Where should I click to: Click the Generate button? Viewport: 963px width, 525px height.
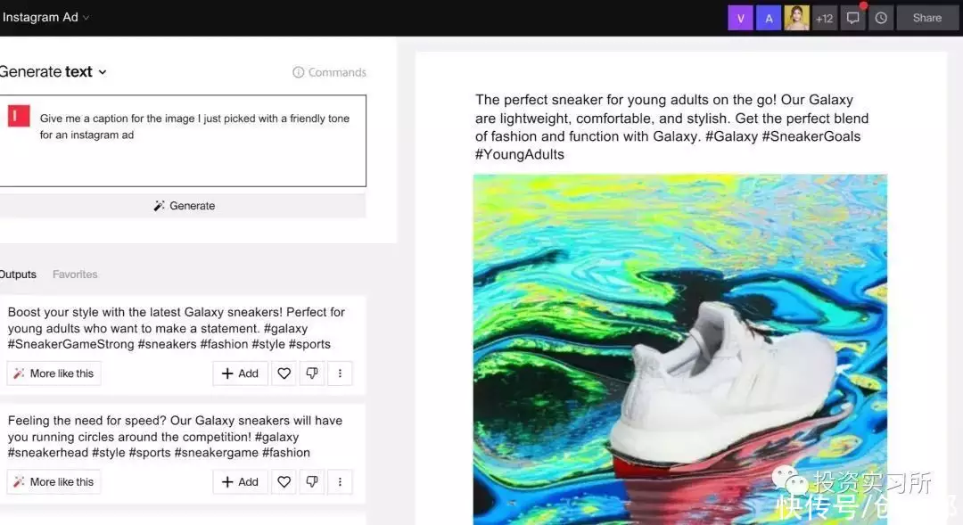pos(183,206)
